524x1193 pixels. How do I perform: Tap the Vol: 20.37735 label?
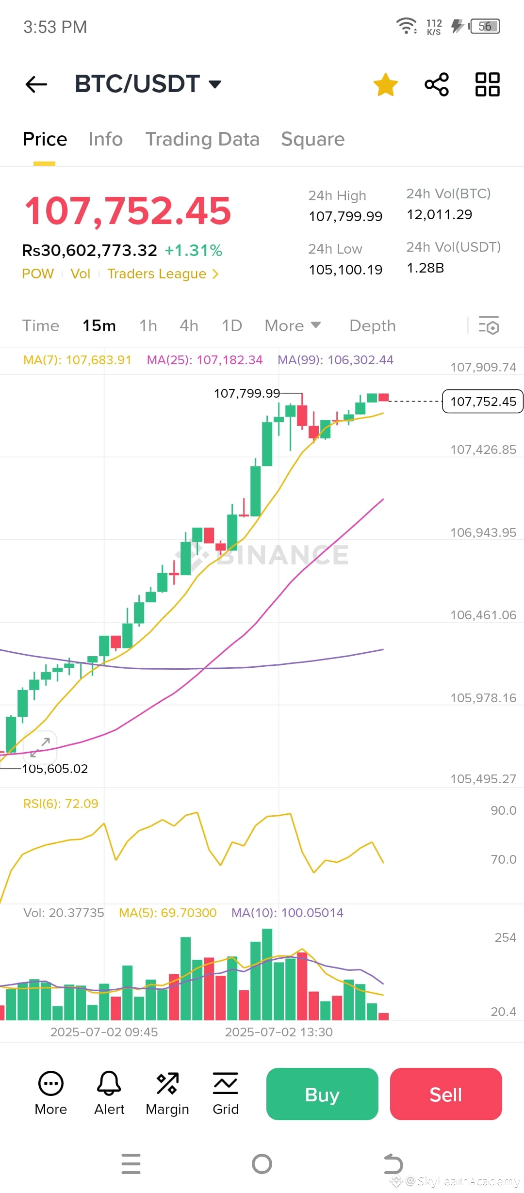tap(64, 913)
